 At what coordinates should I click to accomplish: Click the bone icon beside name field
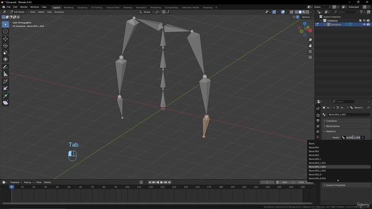324,114
